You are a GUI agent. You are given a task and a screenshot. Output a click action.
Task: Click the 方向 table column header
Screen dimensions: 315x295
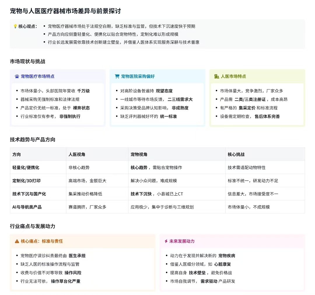(x=17, y=154)
